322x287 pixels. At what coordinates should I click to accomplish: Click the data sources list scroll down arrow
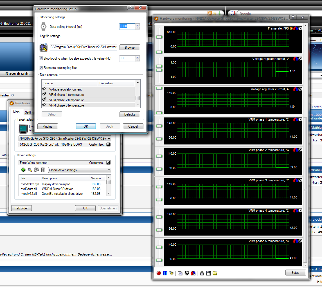pyautogui.click(x=138, y=105)
